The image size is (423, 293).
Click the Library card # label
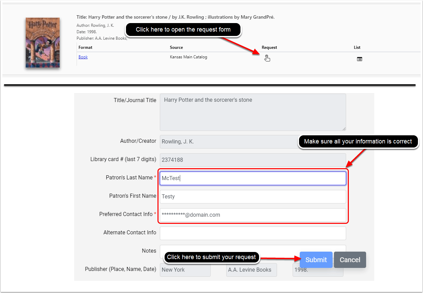click(123, 159)
